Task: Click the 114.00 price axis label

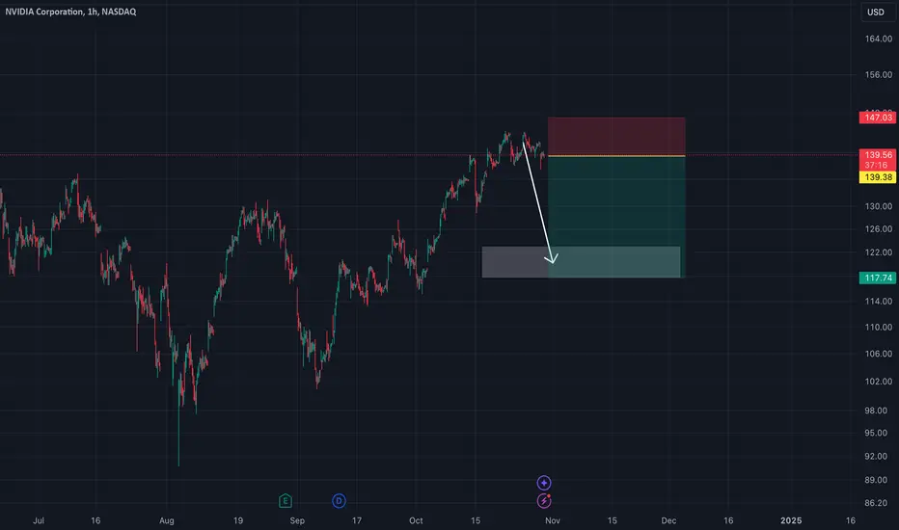Action: (x=879, y=302)
